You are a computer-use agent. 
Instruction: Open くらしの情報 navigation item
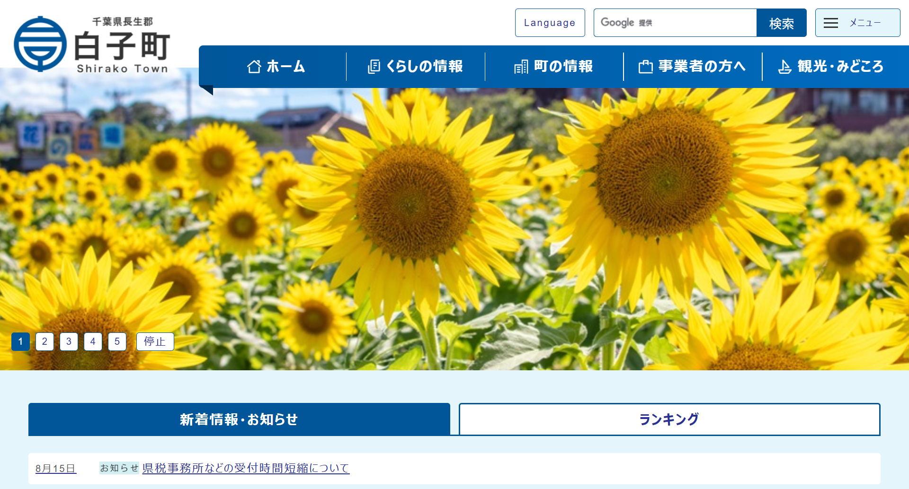416,67
